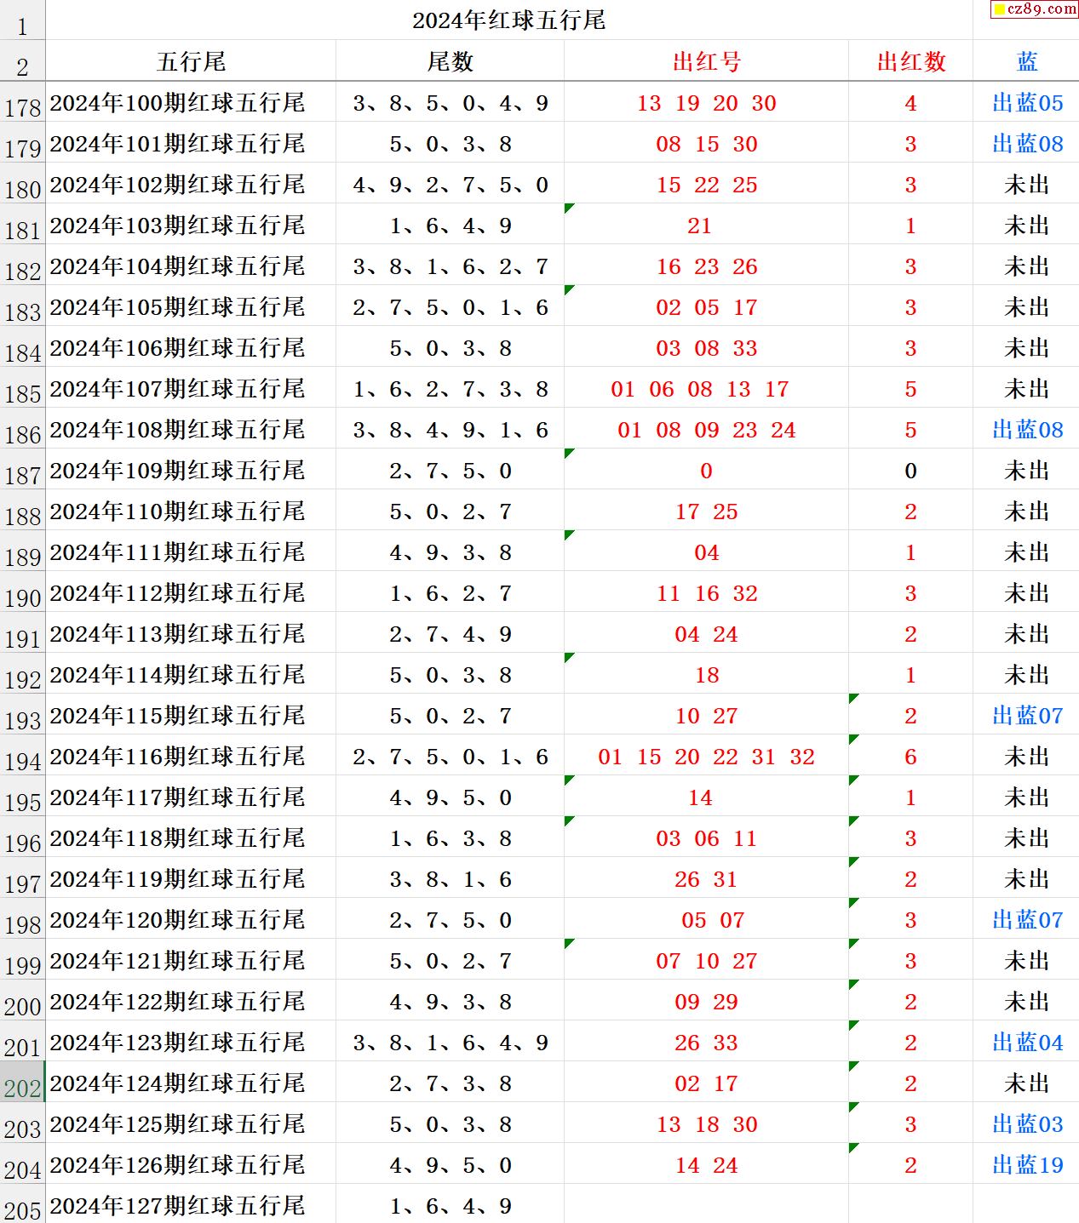This screenshot has height=1223, width=1079.
Task: Select the cell showing 出蓝05
Action: tap(1027, 103)
